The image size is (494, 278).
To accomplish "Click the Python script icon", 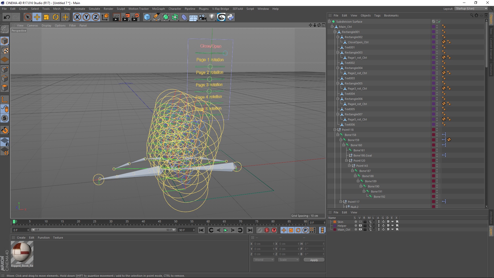I will pyautogui.click(x=231, y=17).
